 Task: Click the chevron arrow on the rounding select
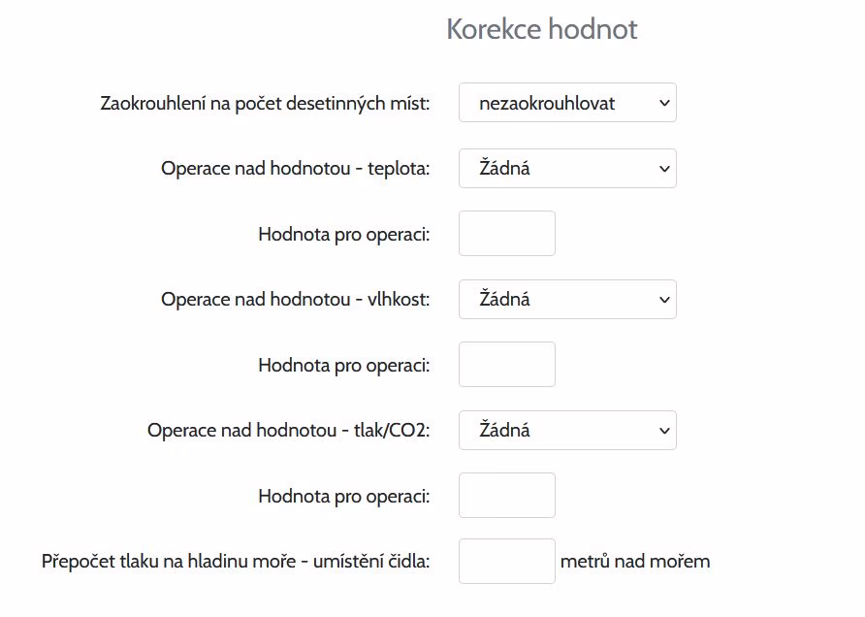pyautogui.click(x=664, y=103)
